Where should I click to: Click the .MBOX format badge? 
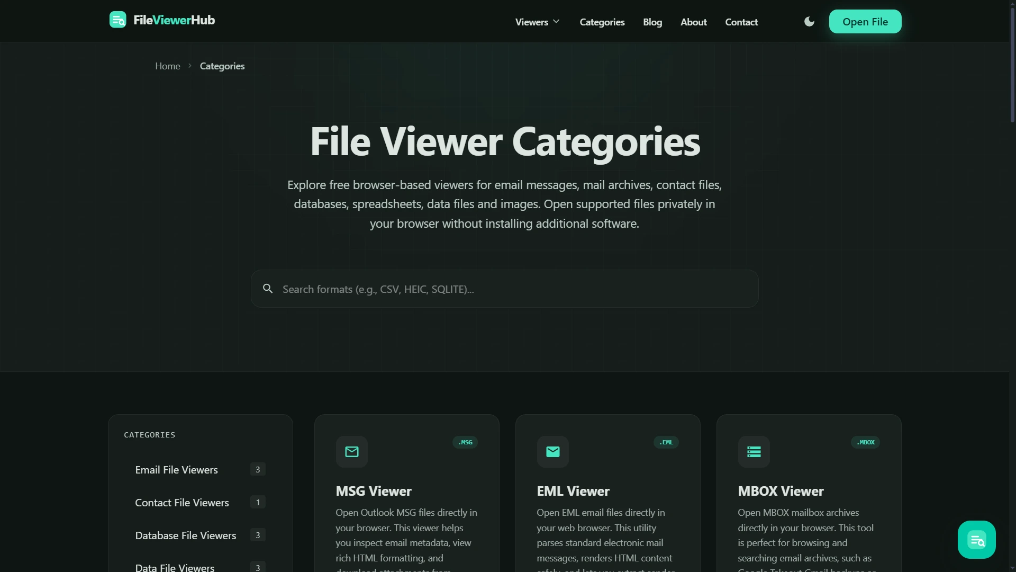click(x=865, y=442)
